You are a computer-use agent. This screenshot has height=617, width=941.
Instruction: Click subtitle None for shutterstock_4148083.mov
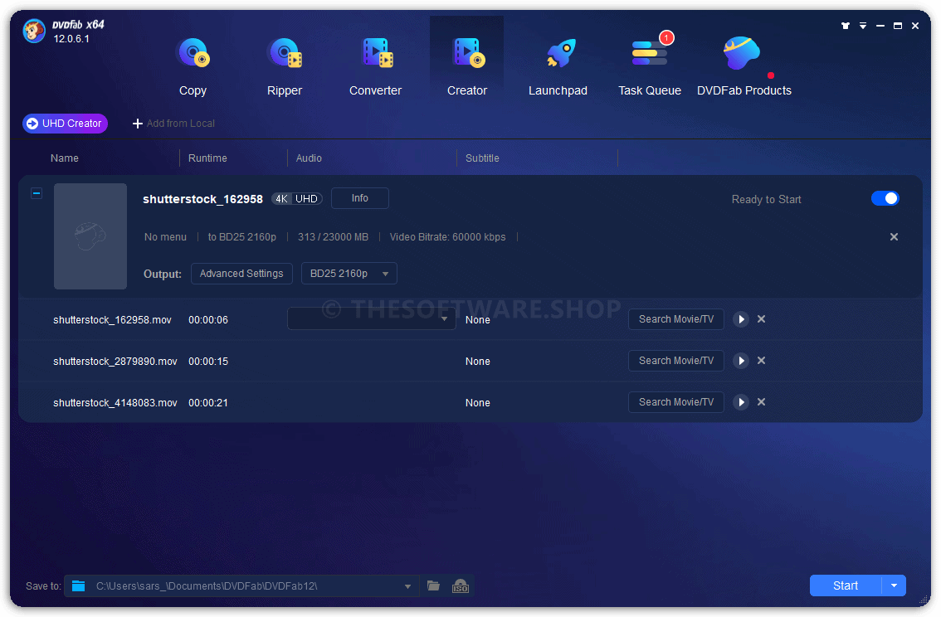(x=478, y=403)
